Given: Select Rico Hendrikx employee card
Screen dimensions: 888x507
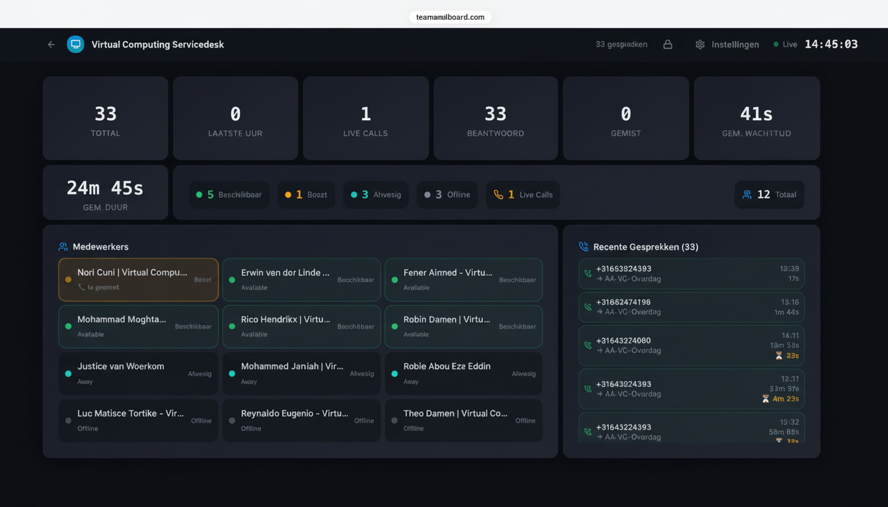Looking at the screenshot, I should tap(301, 327).
